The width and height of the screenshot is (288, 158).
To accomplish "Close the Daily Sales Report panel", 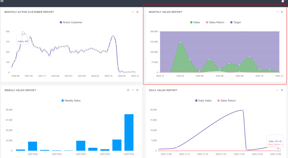I will pos(282,90).
